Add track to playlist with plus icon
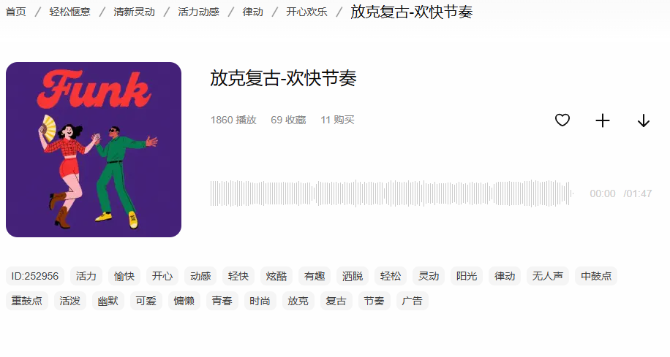The width and height of the screenshot is (670, 357). pyautogui.click(x=603, y=120)
